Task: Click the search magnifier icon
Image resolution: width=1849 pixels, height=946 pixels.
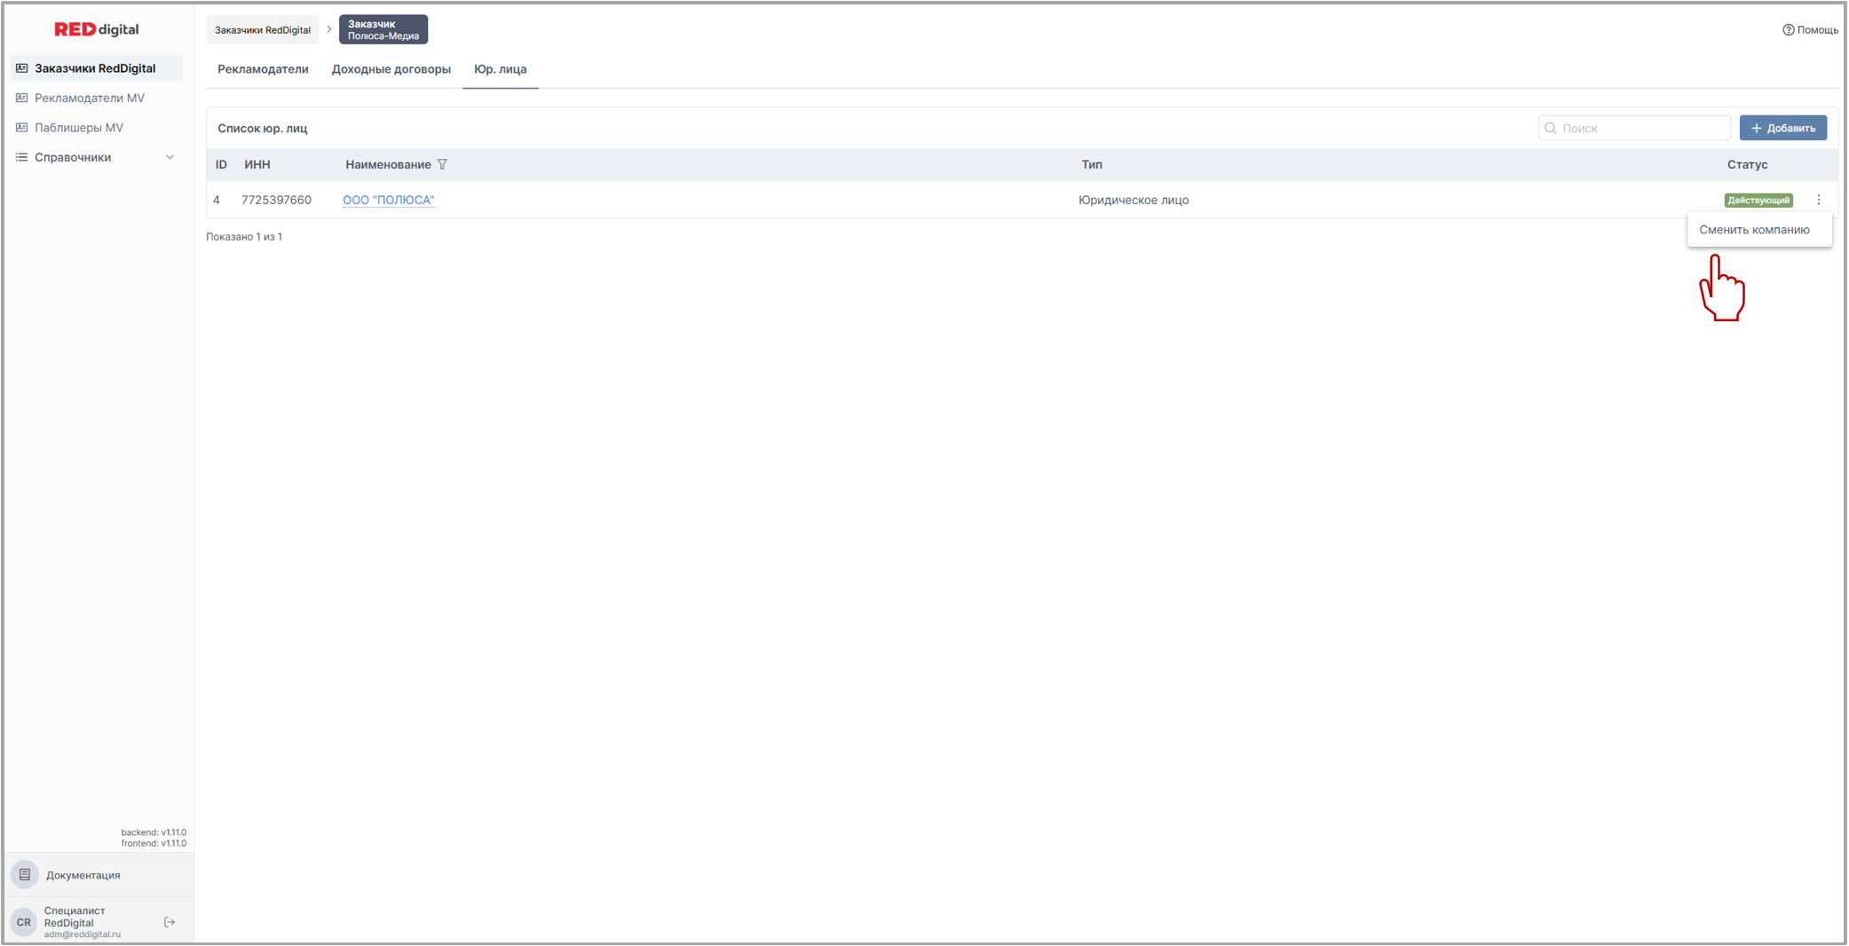Action: (1551, 128)
